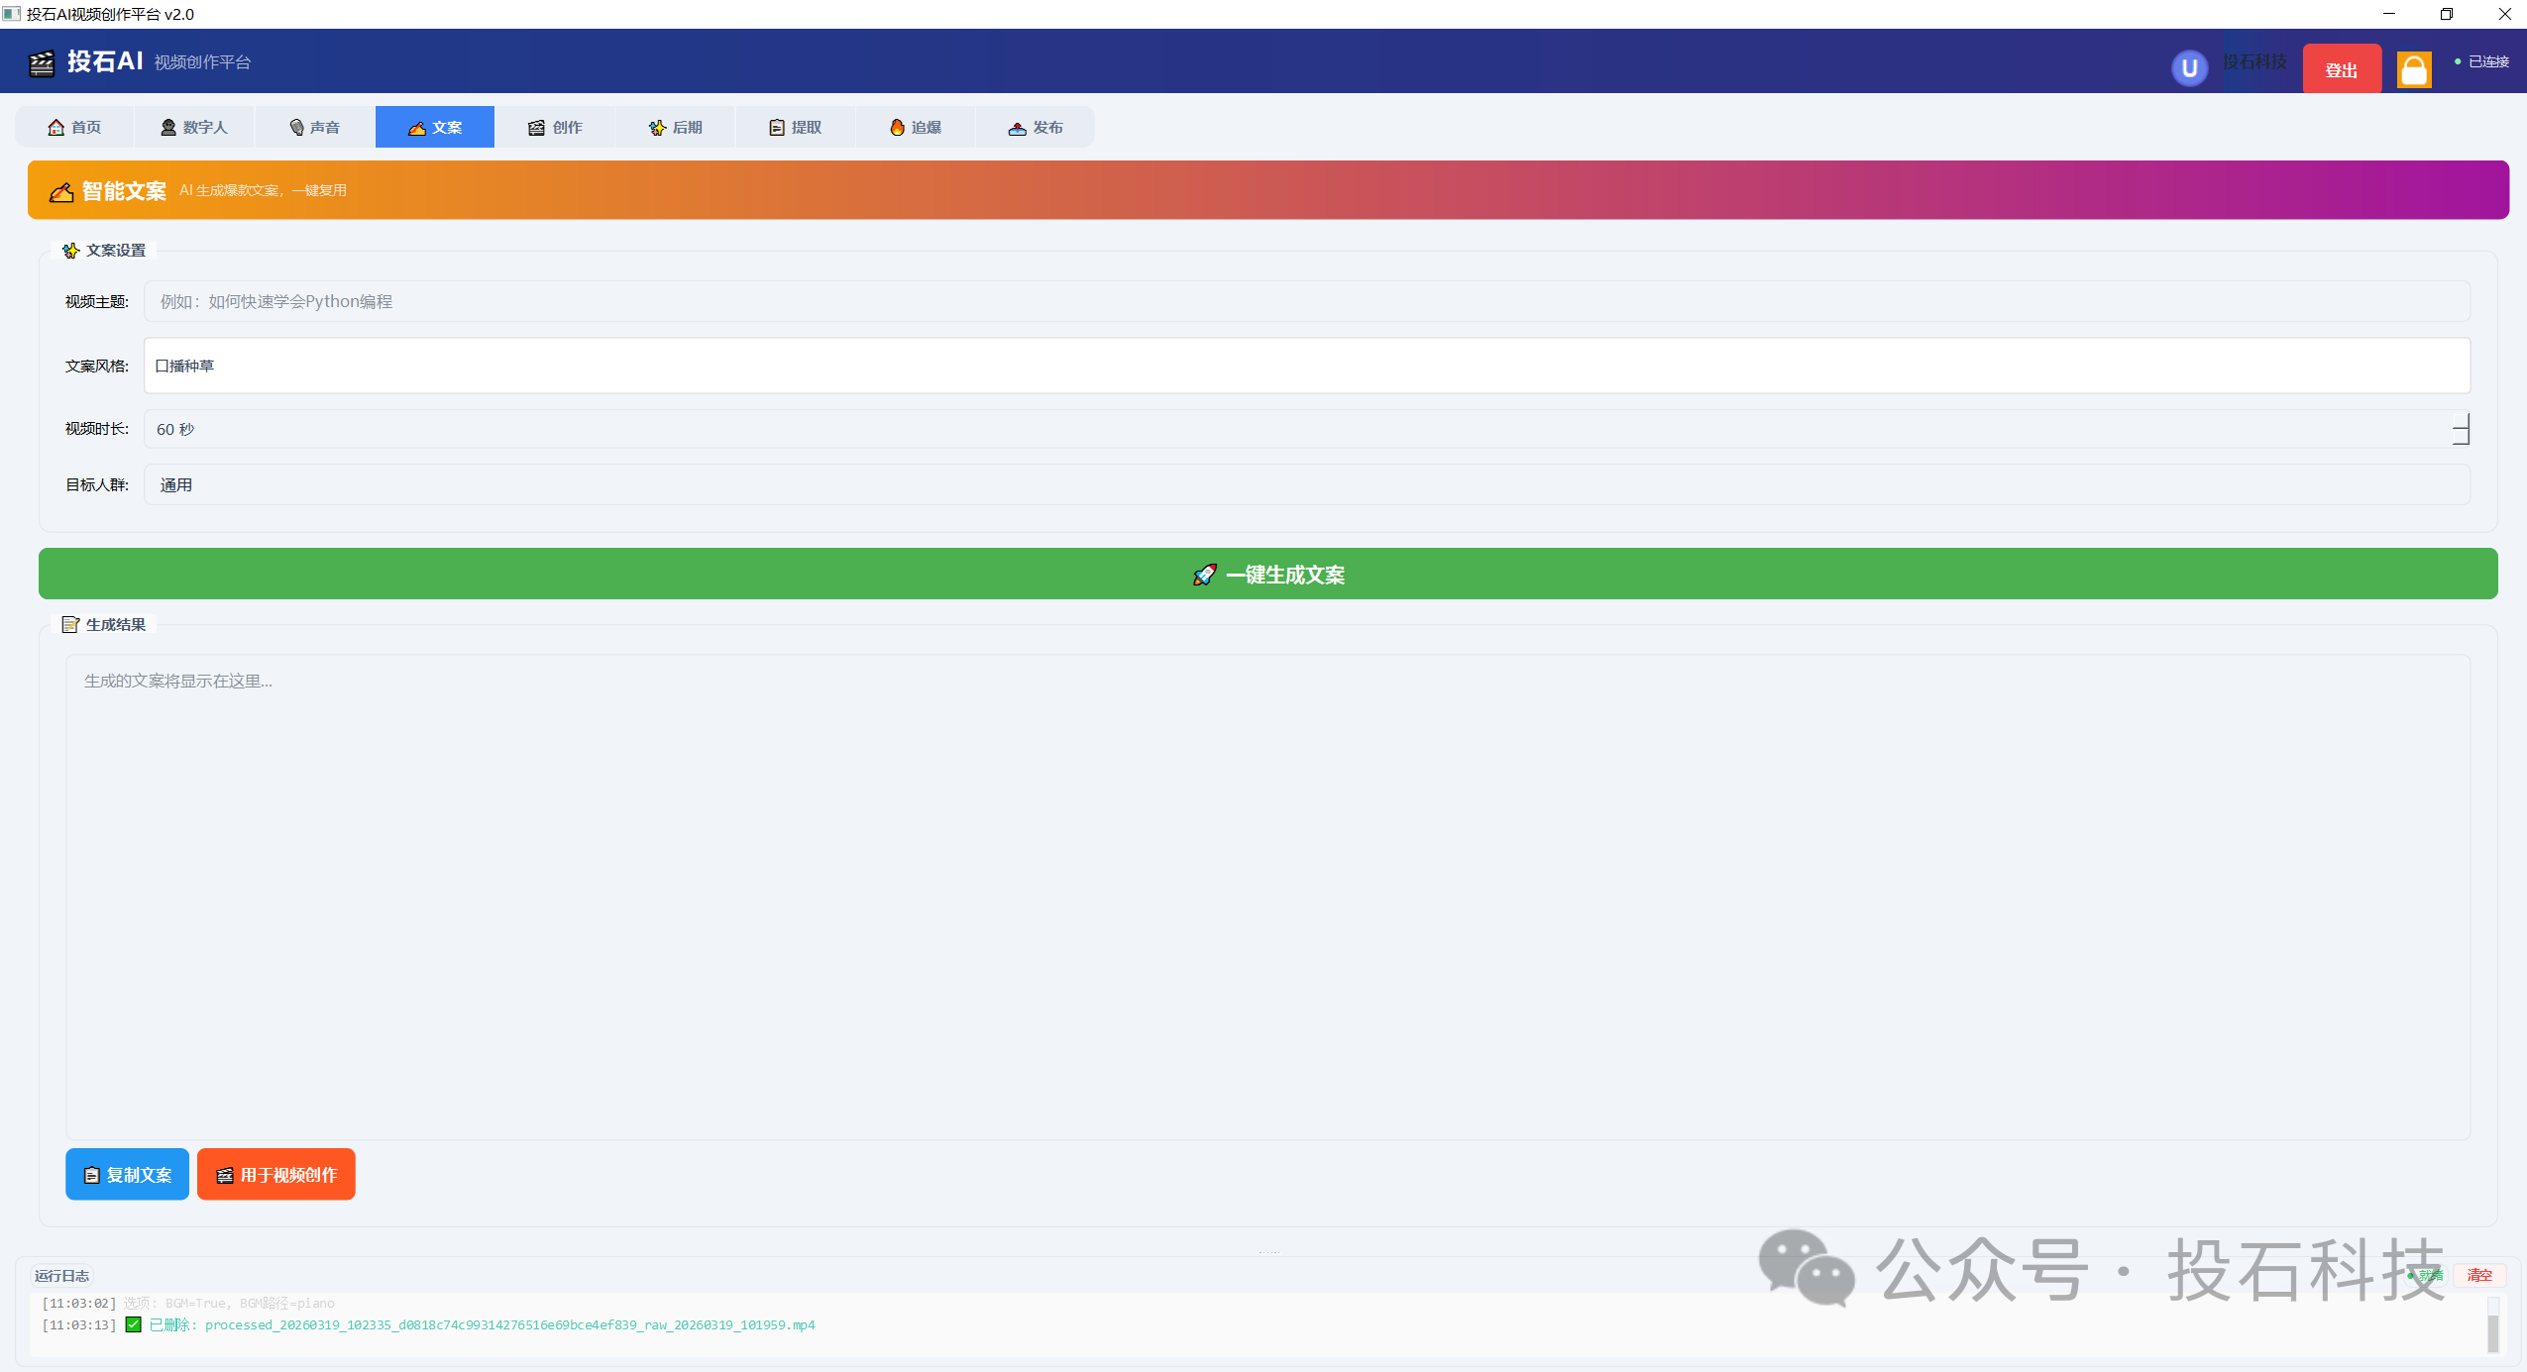Open the 声音 voice tab
Screen dimensions: 2527x1372
(314, 127)
